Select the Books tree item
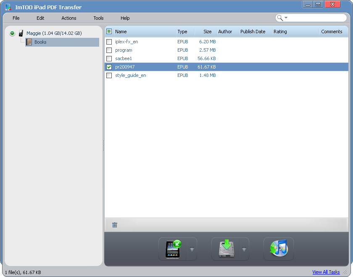353x277 pixels. (62, 42)
